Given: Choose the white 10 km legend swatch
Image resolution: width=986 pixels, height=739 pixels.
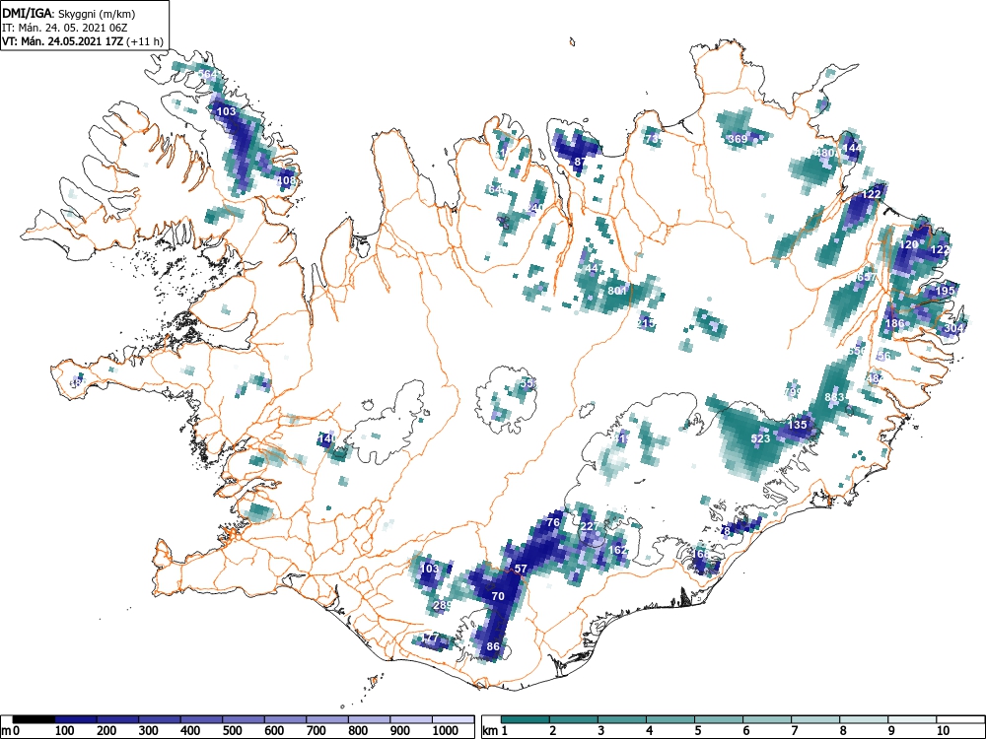Looking at the screenshot, I should click(x=960, y=719).
